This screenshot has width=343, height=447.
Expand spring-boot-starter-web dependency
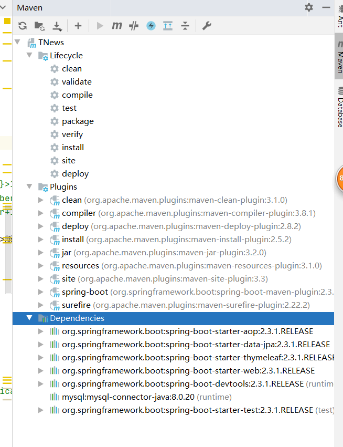41,371
